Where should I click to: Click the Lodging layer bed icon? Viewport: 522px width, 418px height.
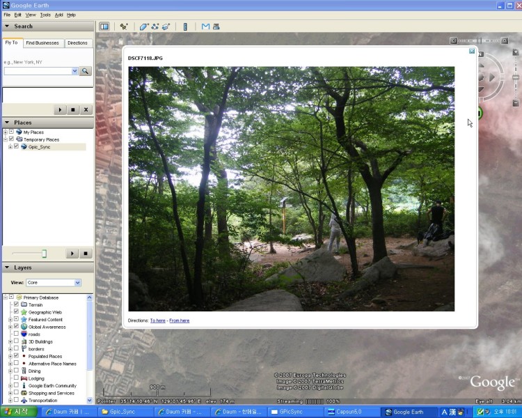[x=24, y=378]
